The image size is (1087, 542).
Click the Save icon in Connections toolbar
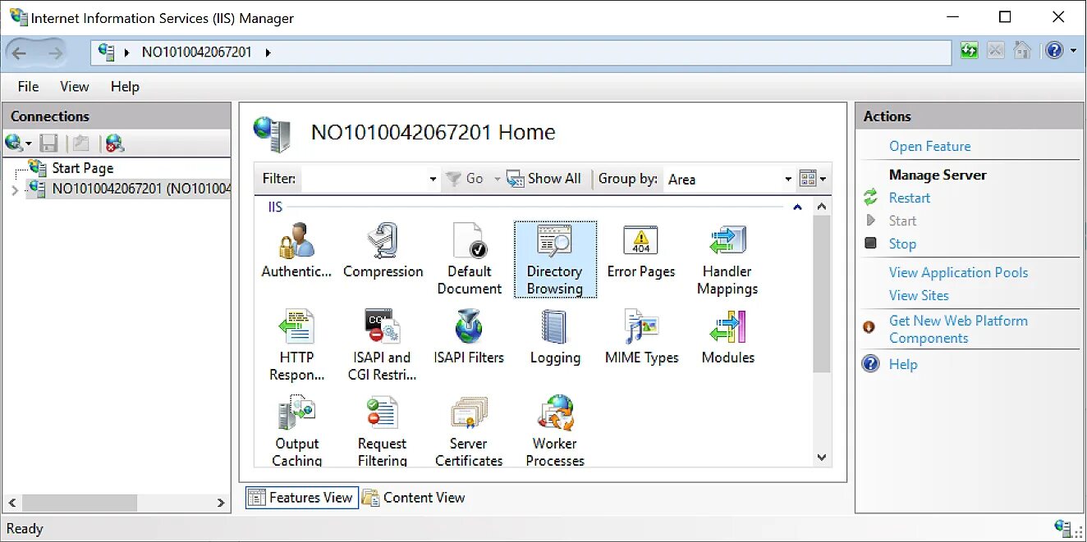(x=49, y=143)
